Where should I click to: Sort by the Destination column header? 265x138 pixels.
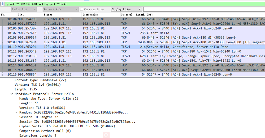101,15
